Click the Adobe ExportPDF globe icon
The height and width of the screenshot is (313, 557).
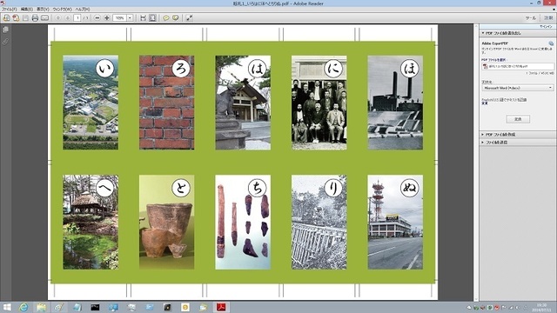[x=551, y=43]
